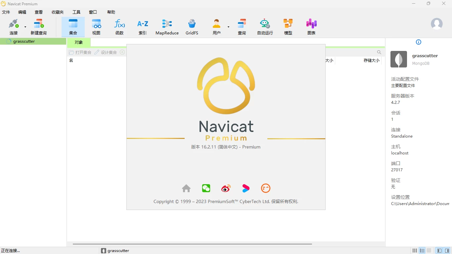Click the horizontal scrollbar below object list
The image size is (452, 254).
(x=192, y=244)
